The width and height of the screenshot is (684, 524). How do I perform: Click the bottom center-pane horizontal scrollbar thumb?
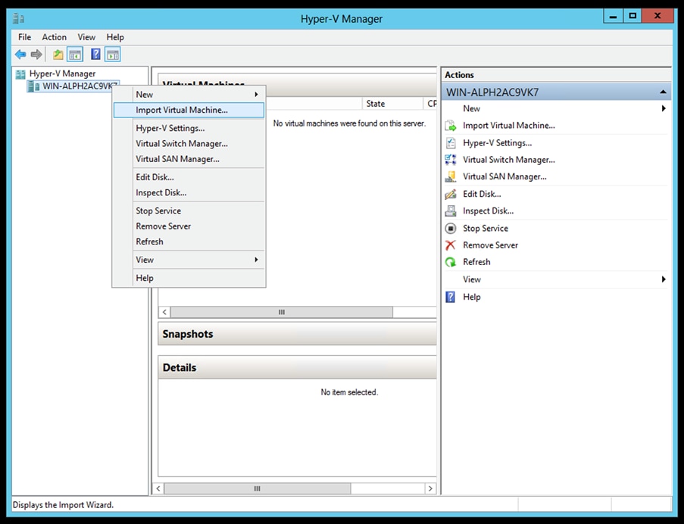(x=257, y=488)
